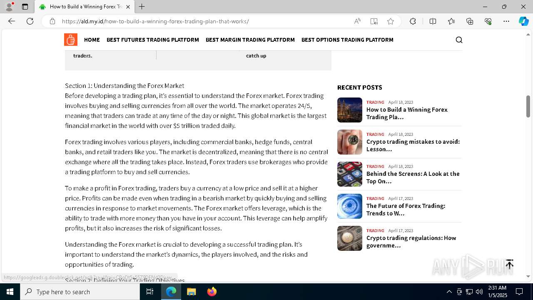Click Windows taskbar search box
533x300 pixels.
click(80, 292)
